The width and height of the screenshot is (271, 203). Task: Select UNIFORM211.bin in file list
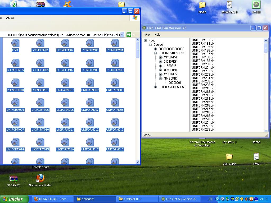coord(203,88)
